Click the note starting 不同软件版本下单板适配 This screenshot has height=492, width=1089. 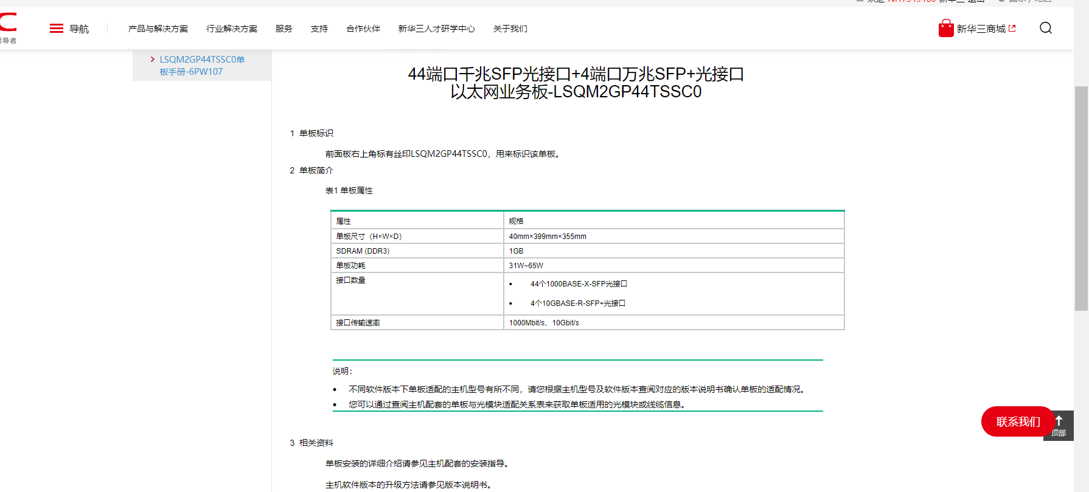click(x=578, y=389)
